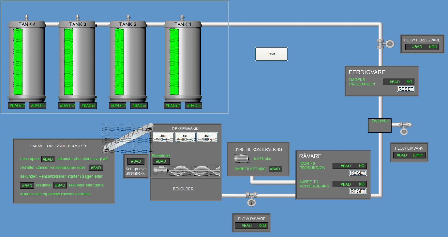
Task: Click the Sett grense strømtrekk value field
Action: [136, 161]
